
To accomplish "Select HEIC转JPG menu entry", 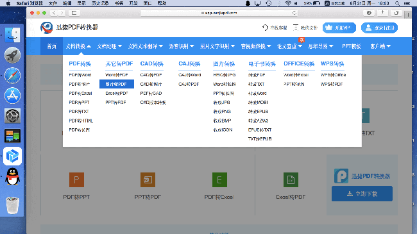I will (x=224, y=75).
